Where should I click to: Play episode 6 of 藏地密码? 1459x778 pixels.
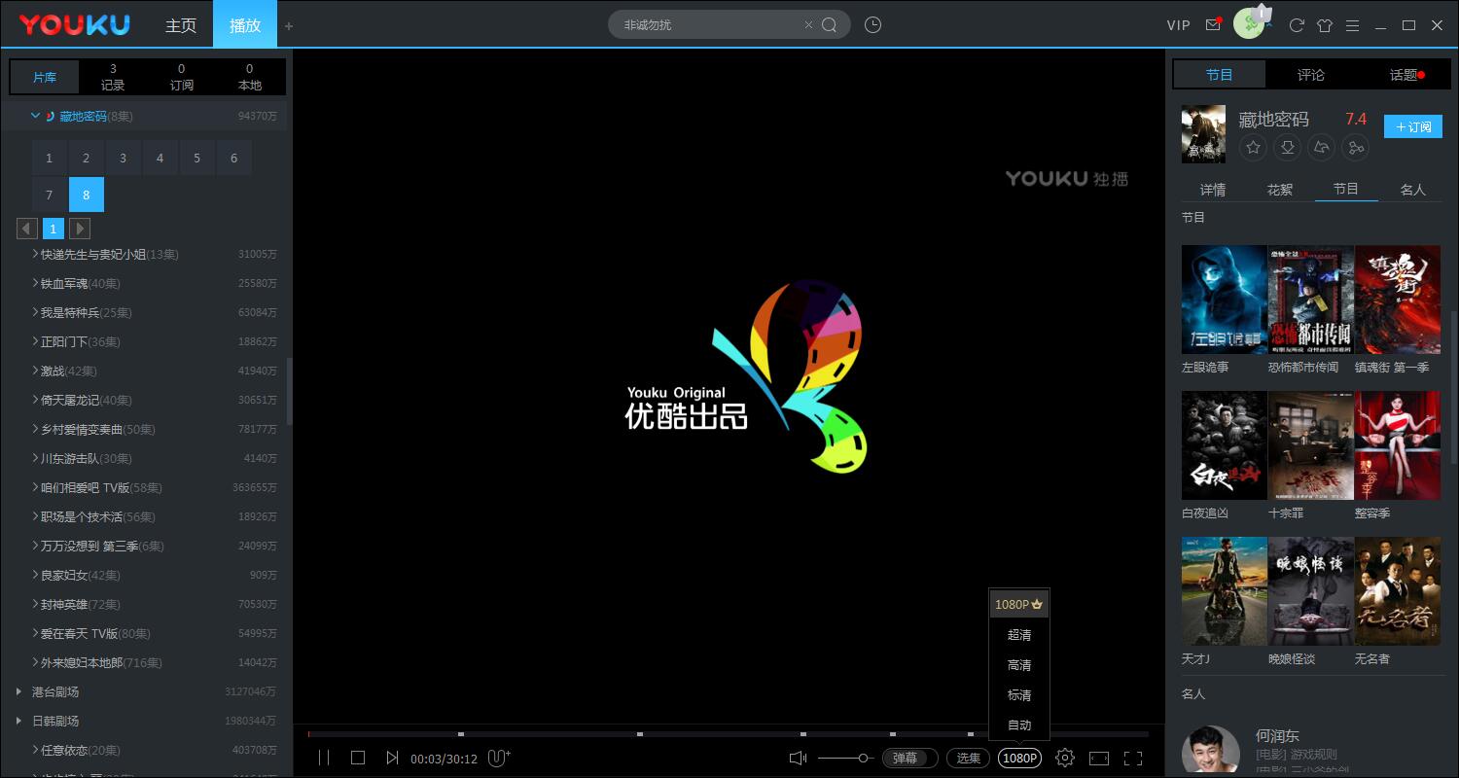click(x=233, y=158)
